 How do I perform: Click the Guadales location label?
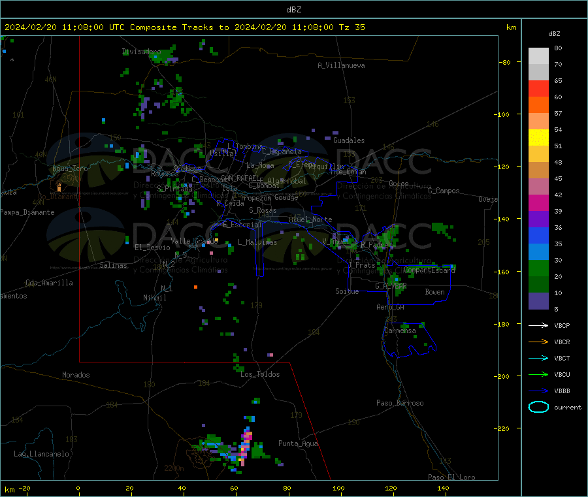pos(349,140)
